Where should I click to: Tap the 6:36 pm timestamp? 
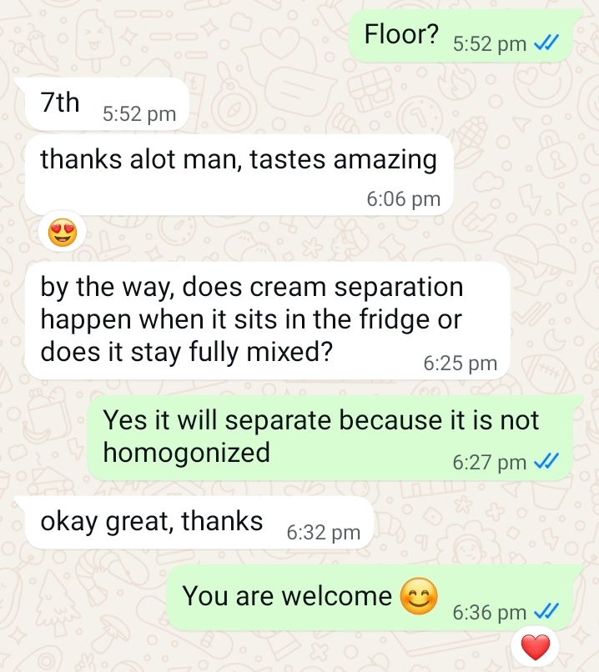[x=489, y=613]
